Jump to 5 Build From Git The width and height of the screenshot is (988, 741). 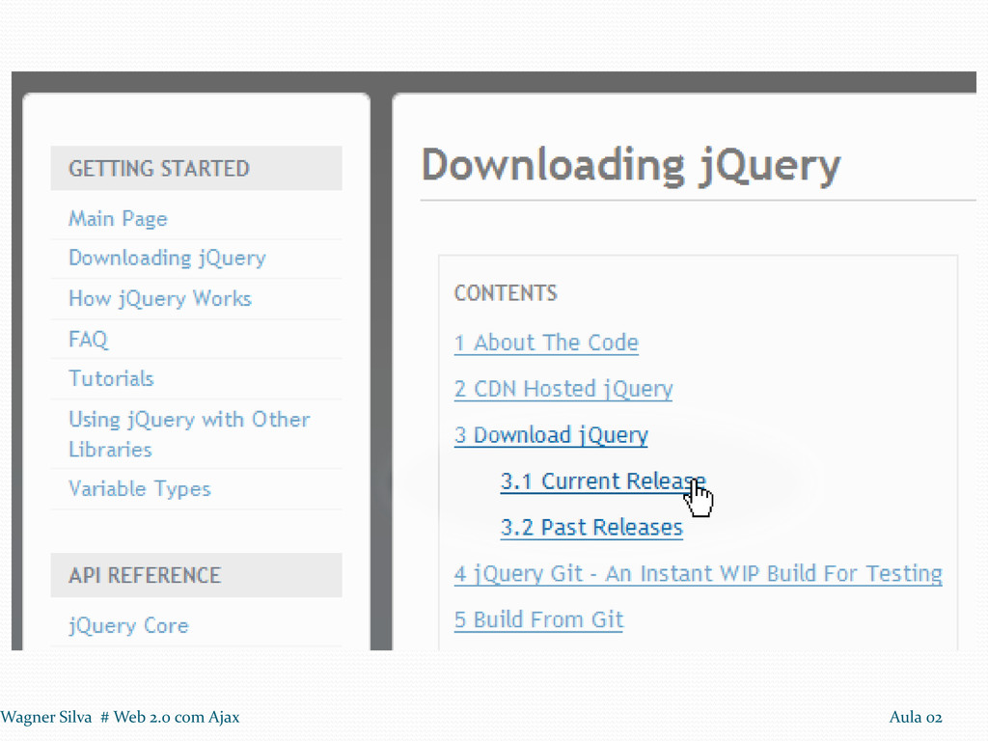click(x=538, y=619)
